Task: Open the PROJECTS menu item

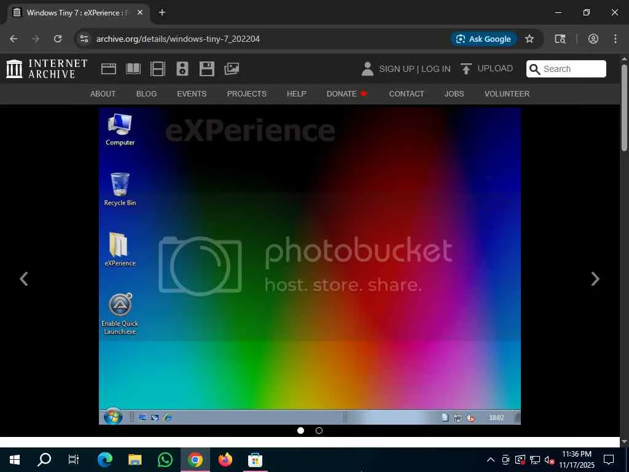Action: click(247, 94)
